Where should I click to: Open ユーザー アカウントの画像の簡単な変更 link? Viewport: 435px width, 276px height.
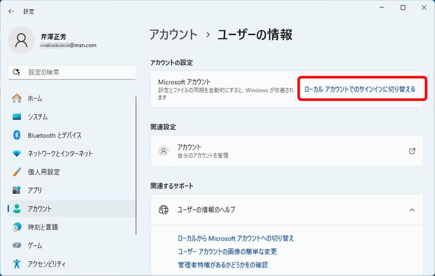click(227, 252)
